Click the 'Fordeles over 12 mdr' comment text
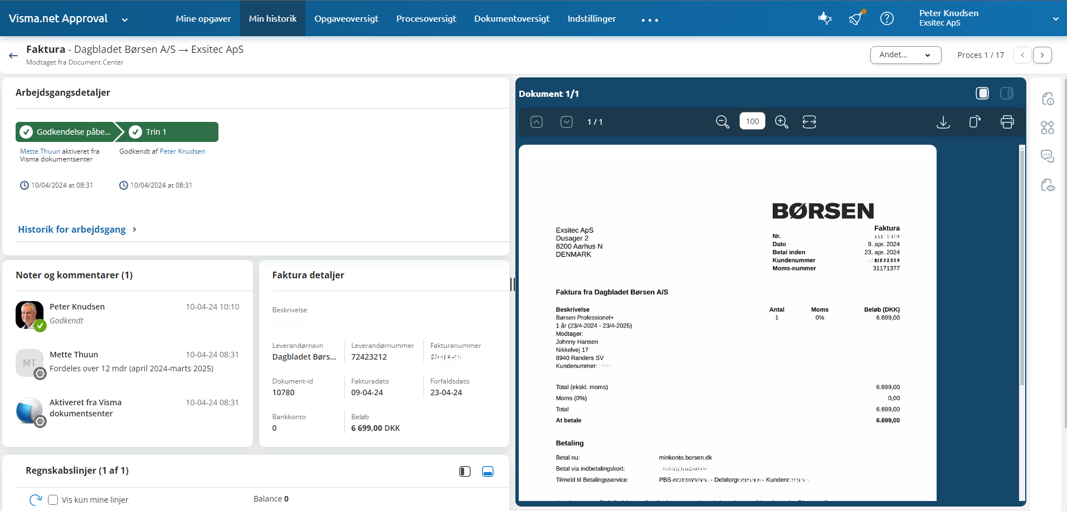Viewport: 1067px width, 511px height. pos(131,368)
